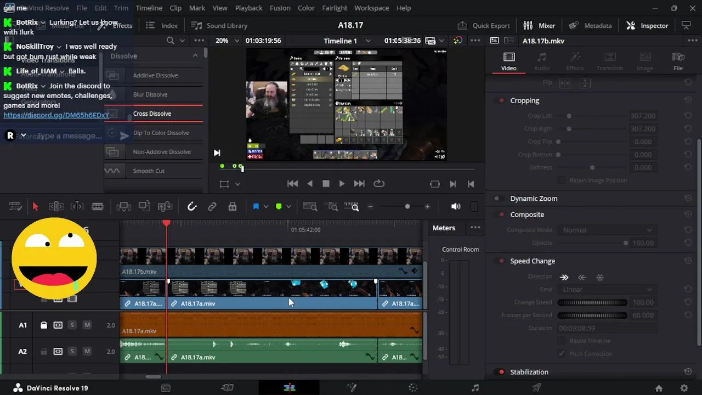Open the Workspace menu
The image size is (702, 395).
coord(371,8)
